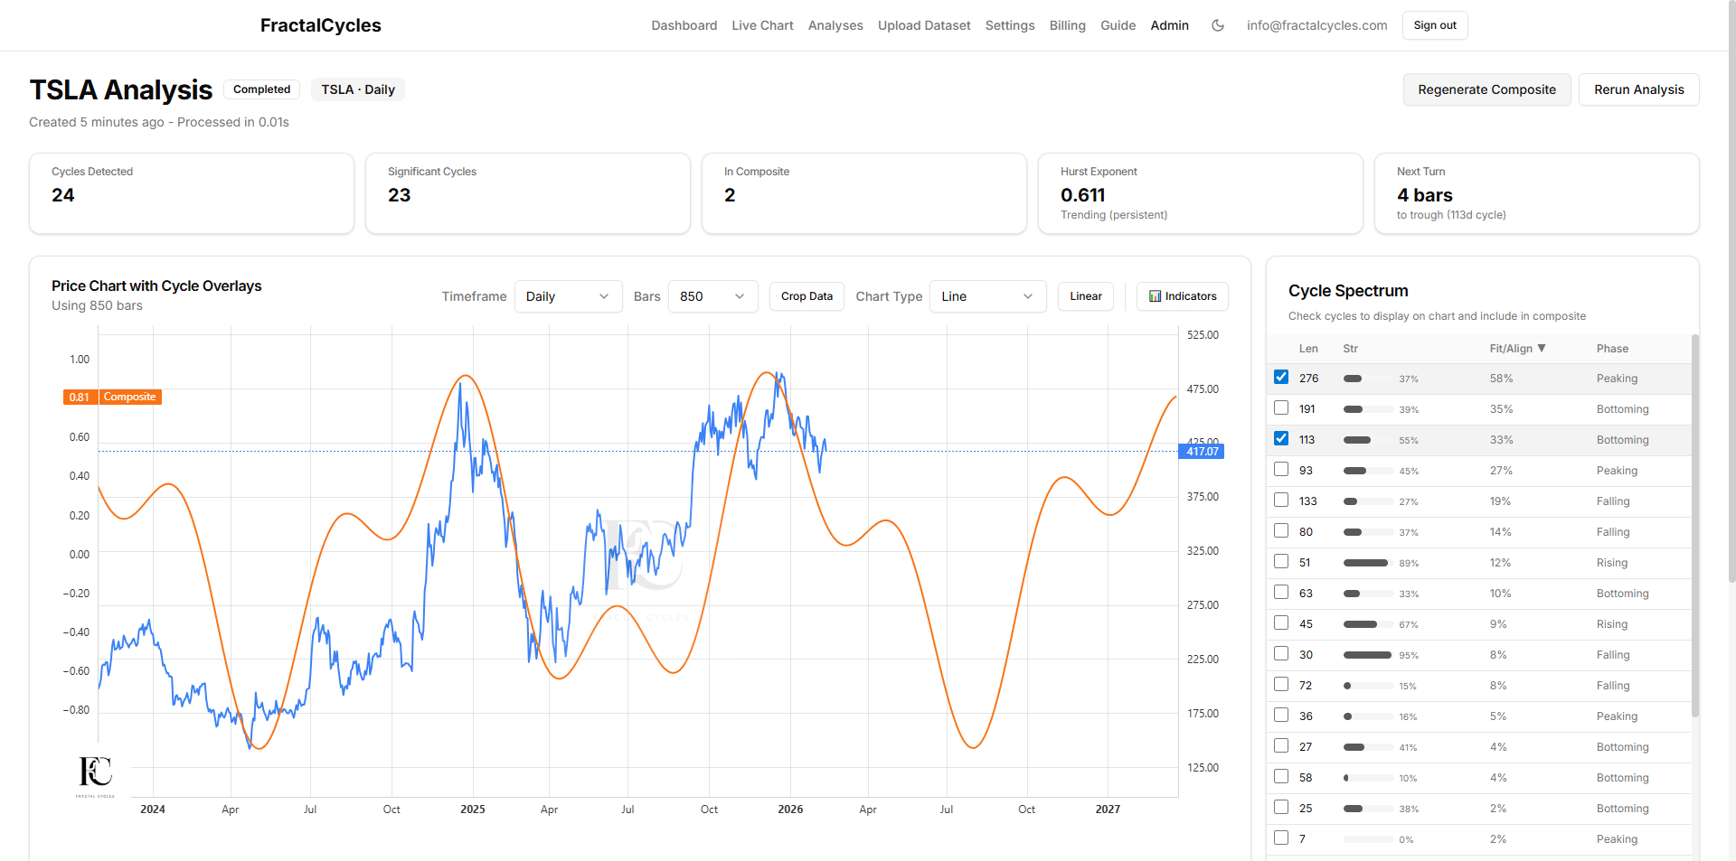The height and width of the screenshot is (861, 1736).
Task: Open the Admin section
Action: coord(1169,25)
